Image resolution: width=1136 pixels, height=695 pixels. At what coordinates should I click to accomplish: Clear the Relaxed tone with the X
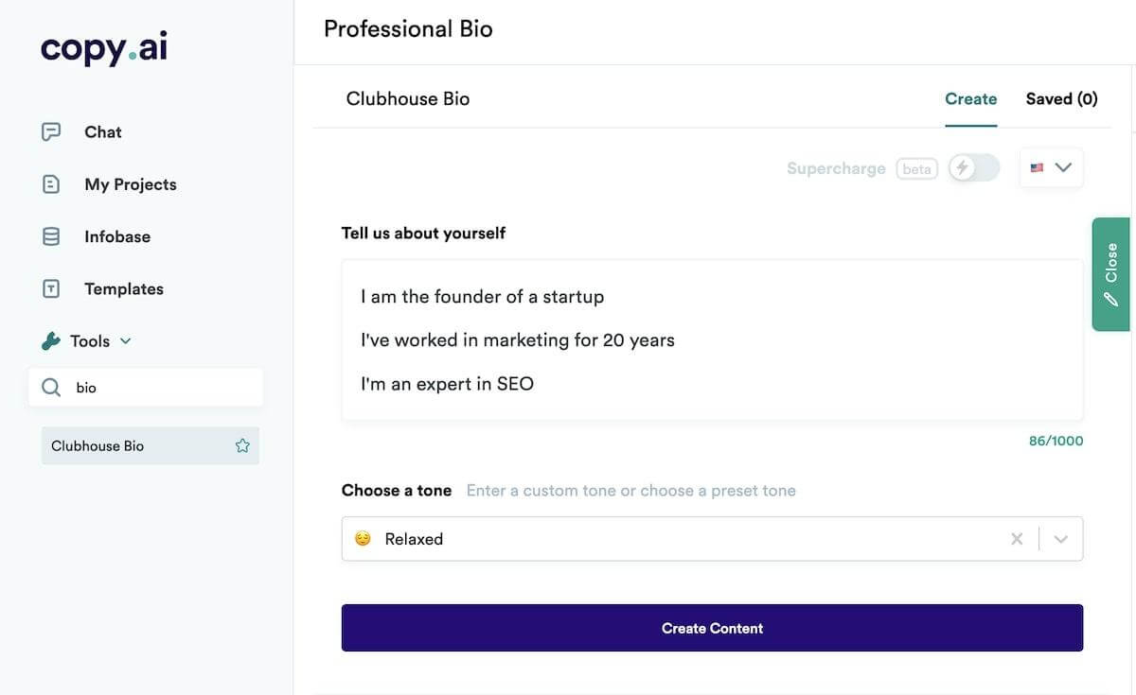point(1017,539)
